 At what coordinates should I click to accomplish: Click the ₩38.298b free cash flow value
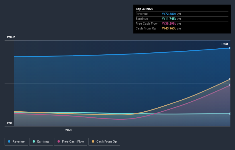(x=169, y=23)
